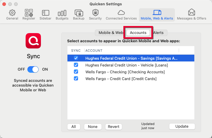Select Hughes Federal Credit Union Vehicle row
The image size is (212, 138).
(x=131, y=65)
